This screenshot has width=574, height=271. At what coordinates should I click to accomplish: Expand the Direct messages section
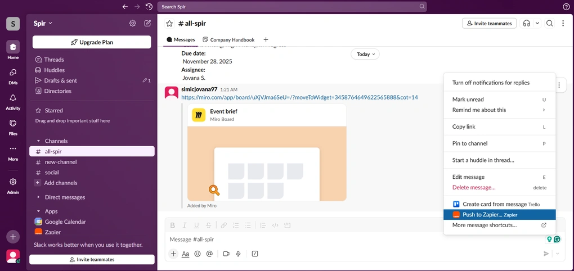[x=38, y=197]
